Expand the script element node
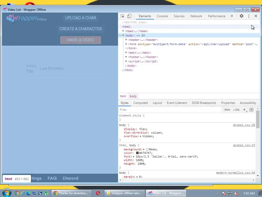Image resolution: width=262 pixels, height=197 pixels. (x=126, y=61)
